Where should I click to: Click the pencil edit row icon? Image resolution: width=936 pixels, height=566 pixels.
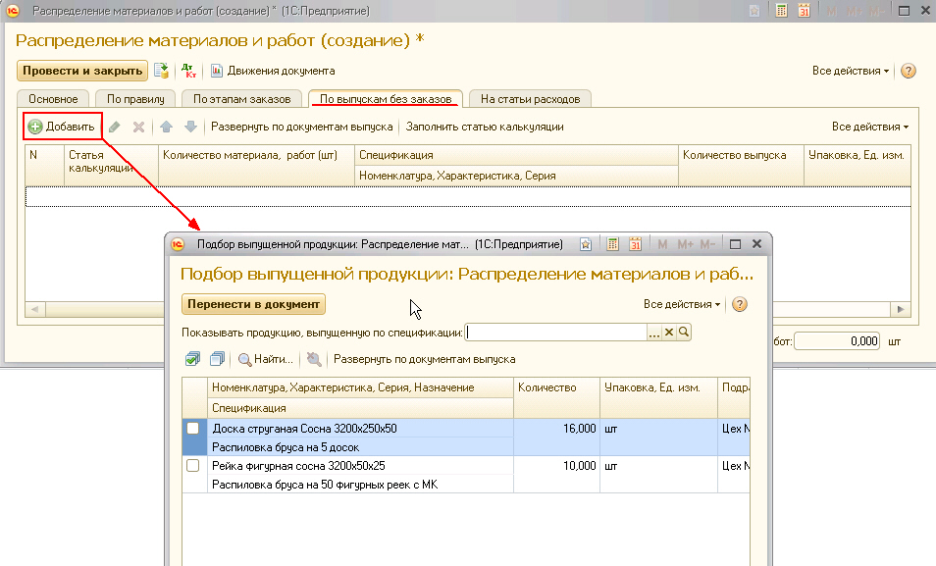114,127
